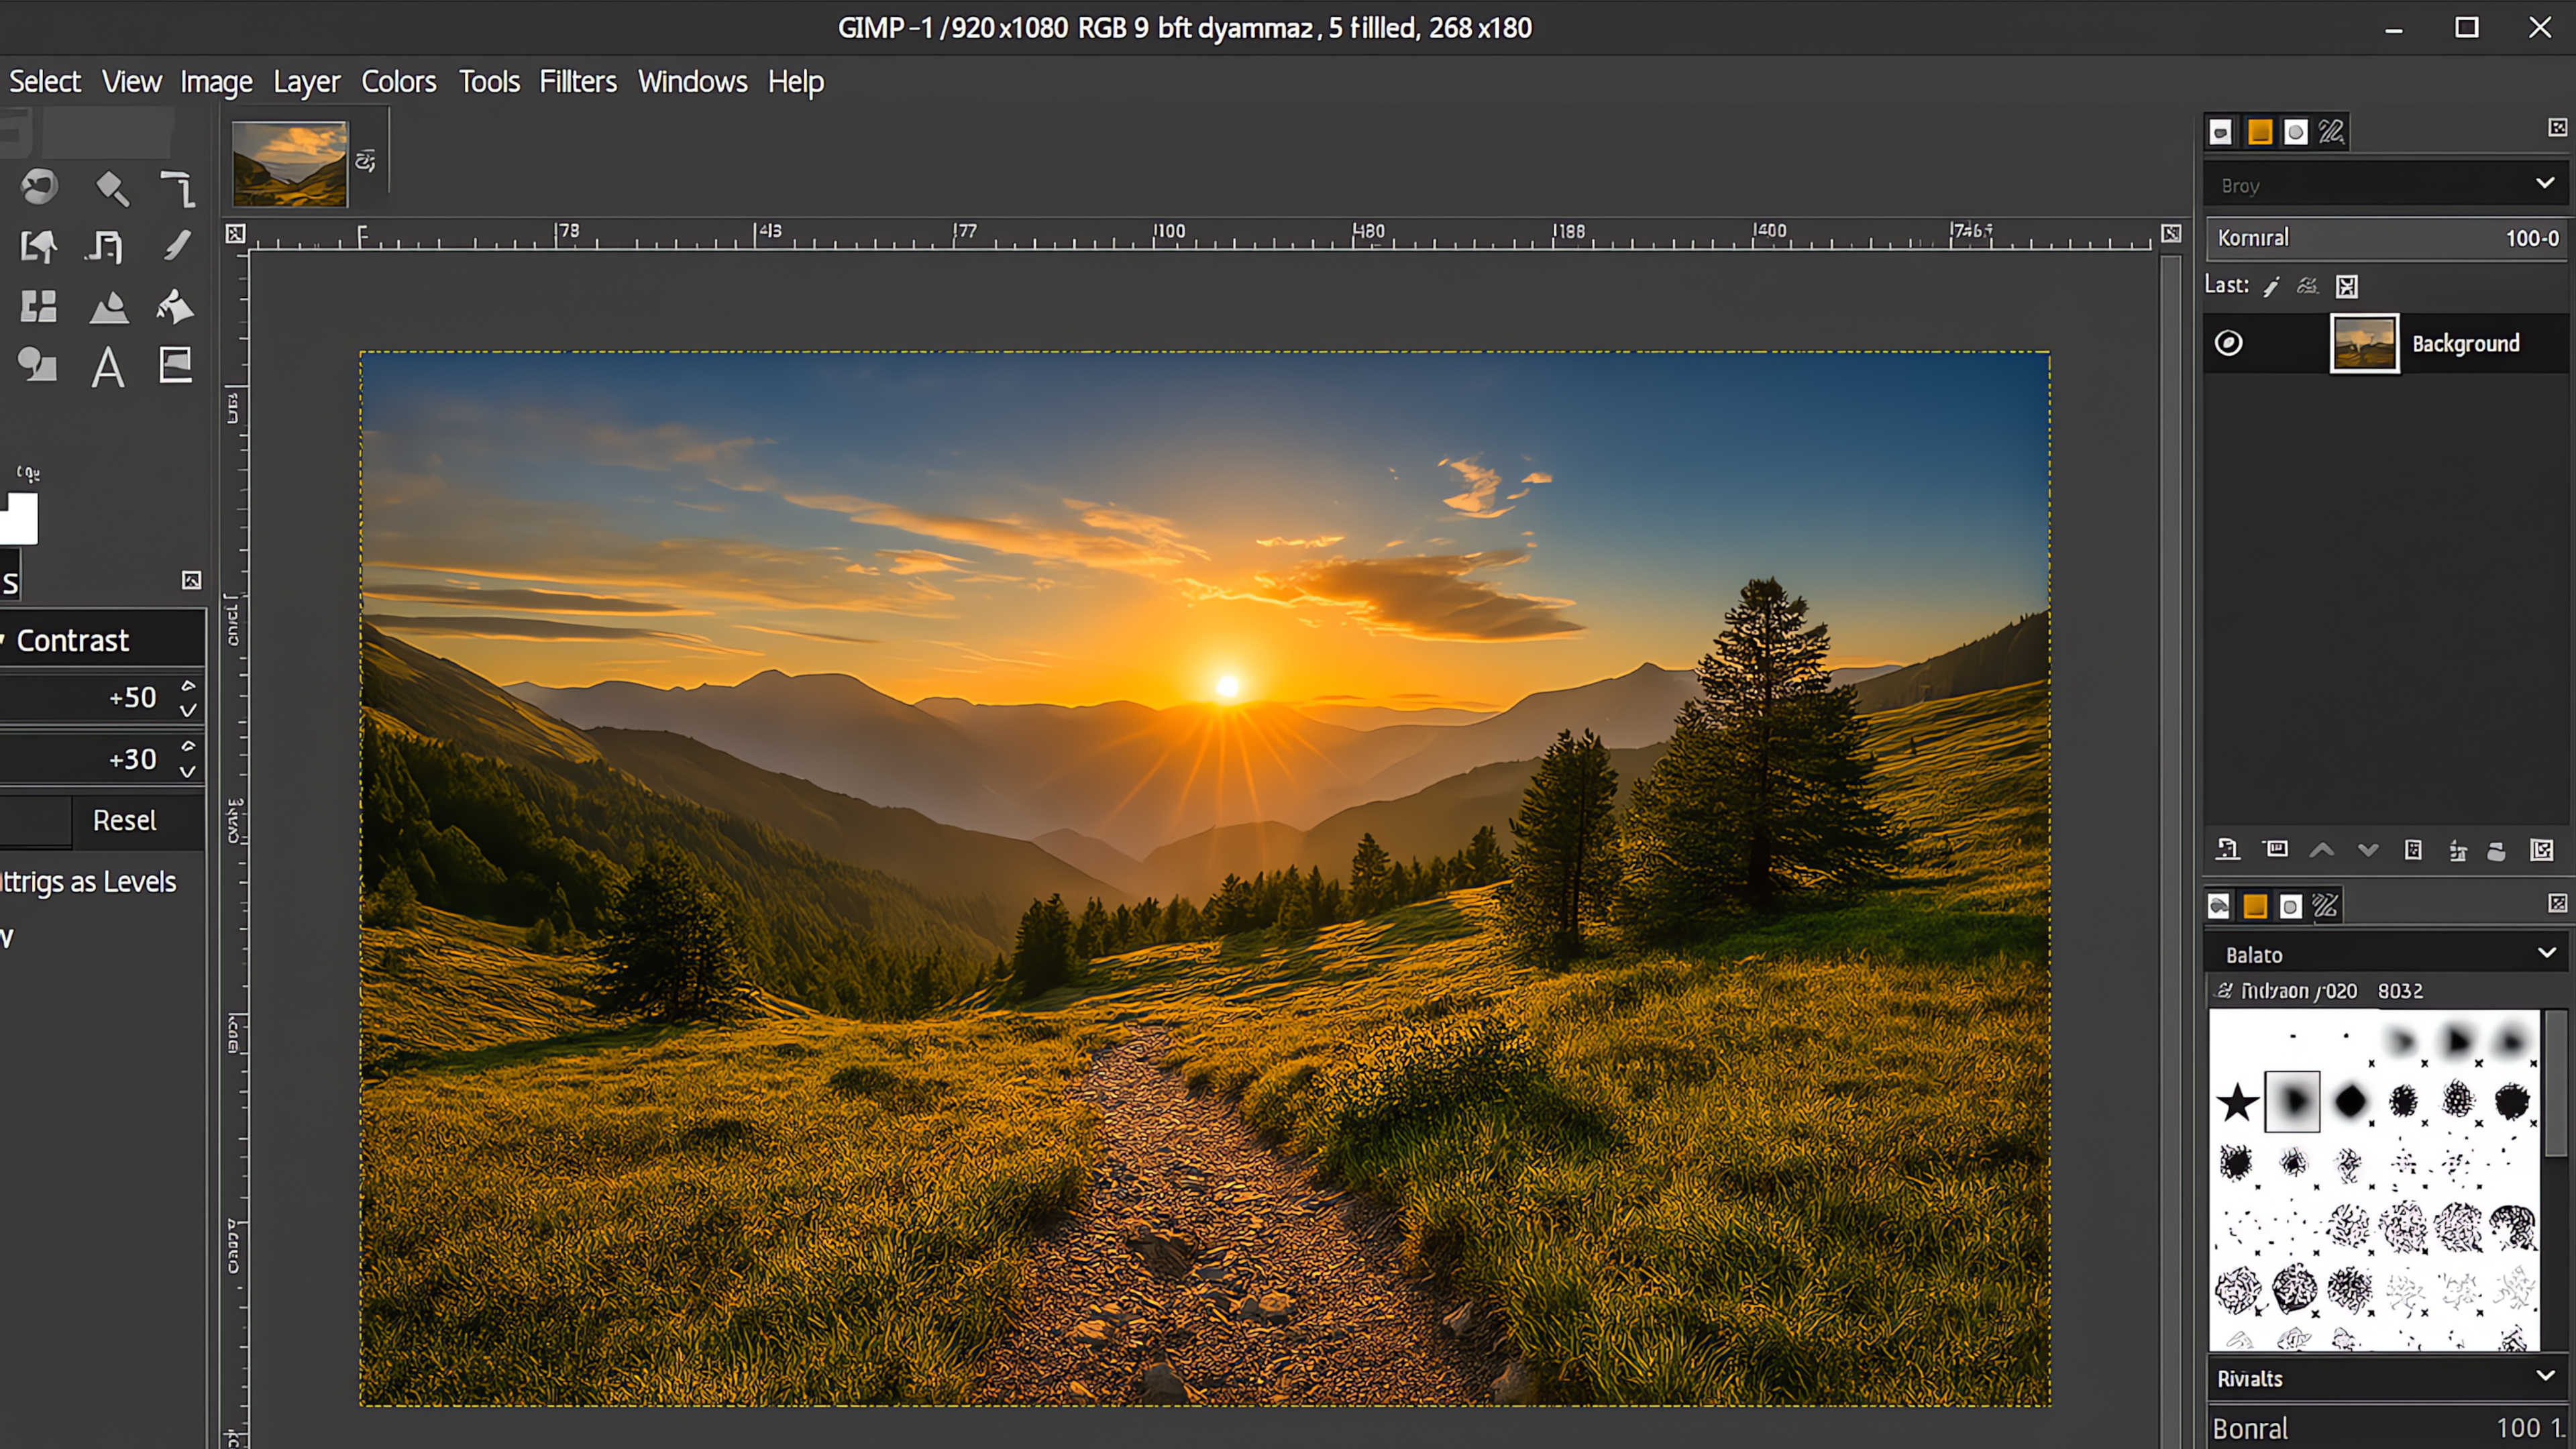
Task: Select the bucket fill tool
Action: tap(176, 307)
